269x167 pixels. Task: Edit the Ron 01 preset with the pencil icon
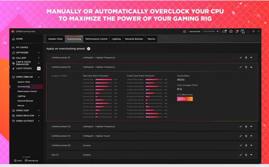coord(241,155)
